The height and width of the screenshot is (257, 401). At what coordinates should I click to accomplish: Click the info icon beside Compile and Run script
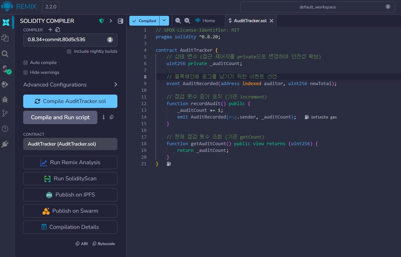104,117
